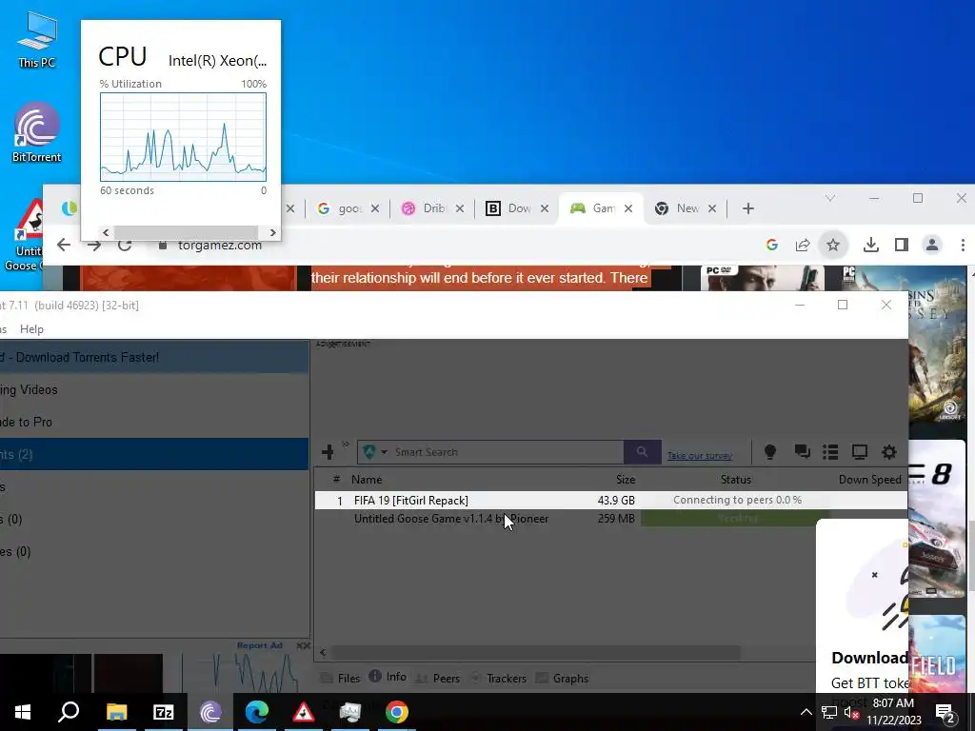Open the Info tab in details pane

[388, 677]
